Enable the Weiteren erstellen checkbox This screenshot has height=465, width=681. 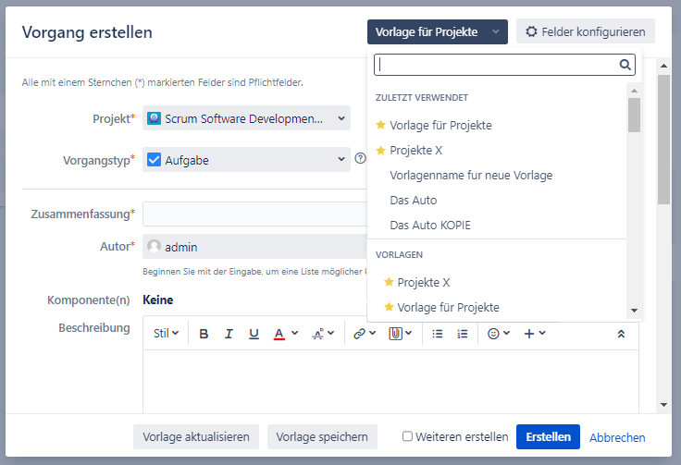tap(408, 436)
